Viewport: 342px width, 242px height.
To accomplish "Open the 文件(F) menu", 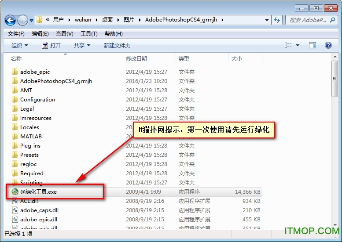I will point(16,34).
